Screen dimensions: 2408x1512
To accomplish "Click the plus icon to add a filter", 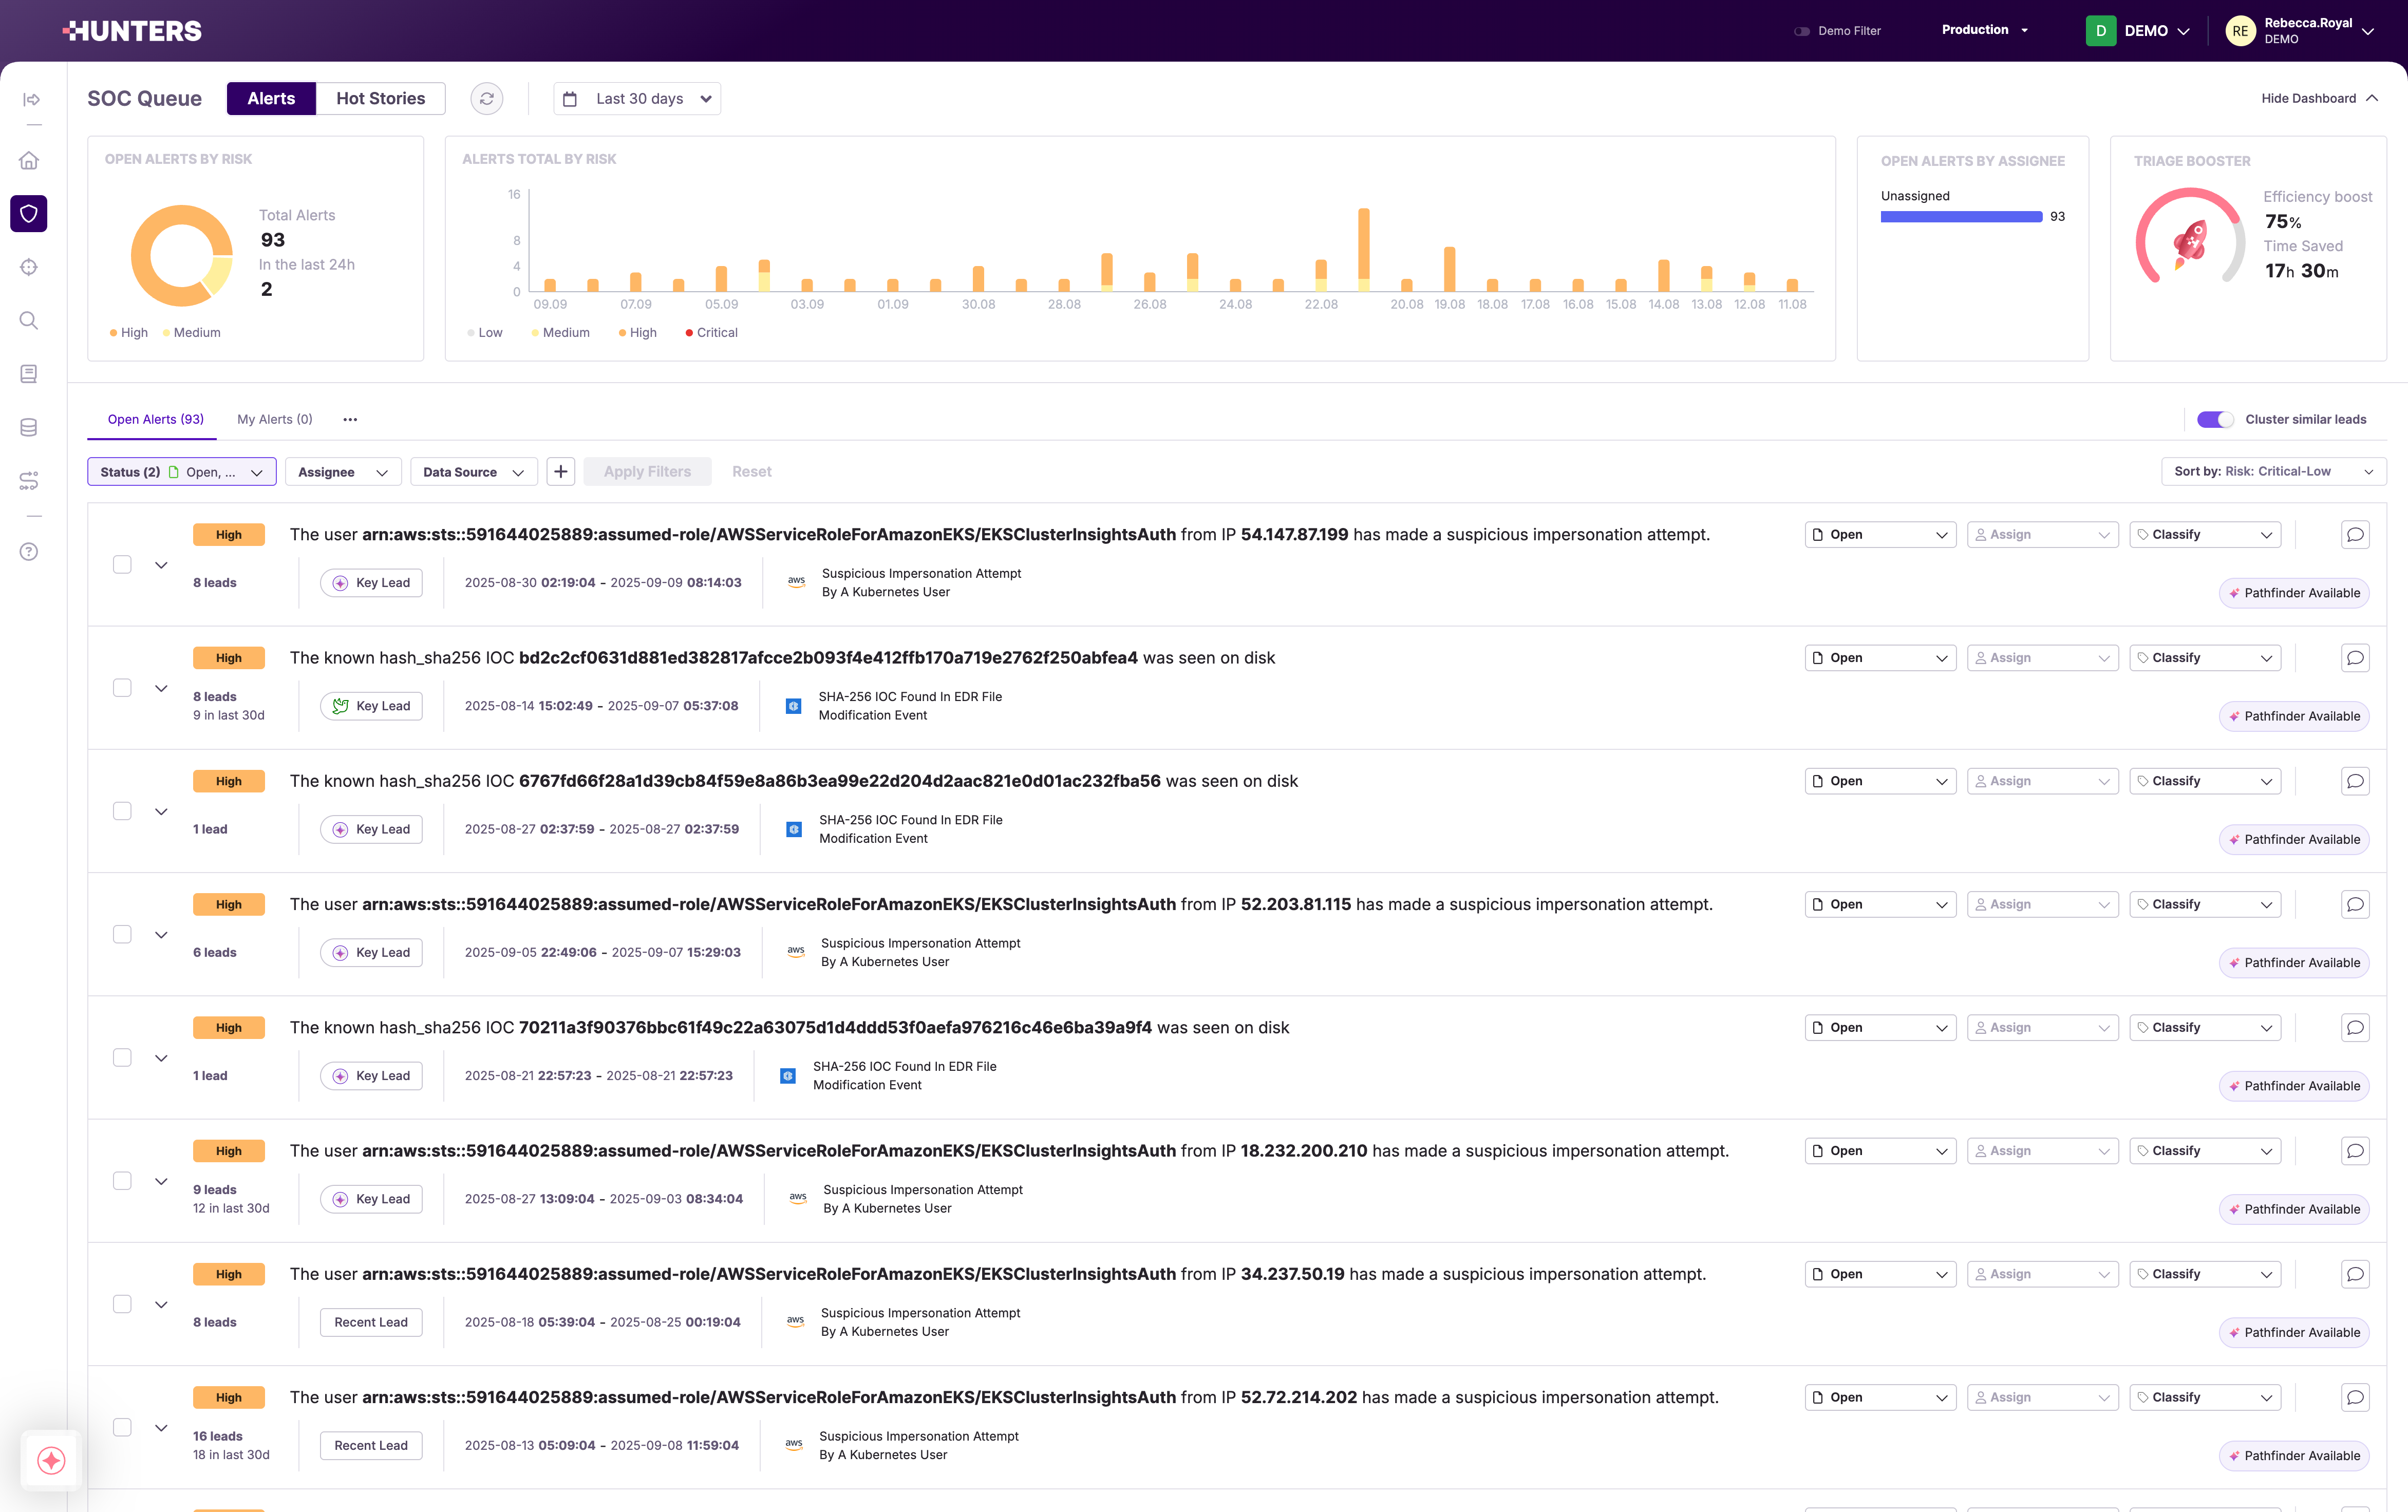I will (x=561, y=471).
